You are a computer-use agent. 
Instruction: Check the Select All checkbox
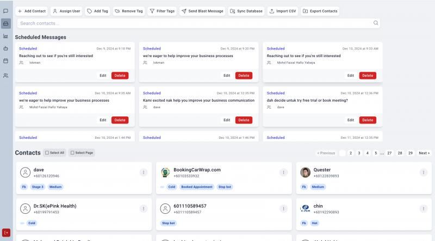(x=47, y=153)
